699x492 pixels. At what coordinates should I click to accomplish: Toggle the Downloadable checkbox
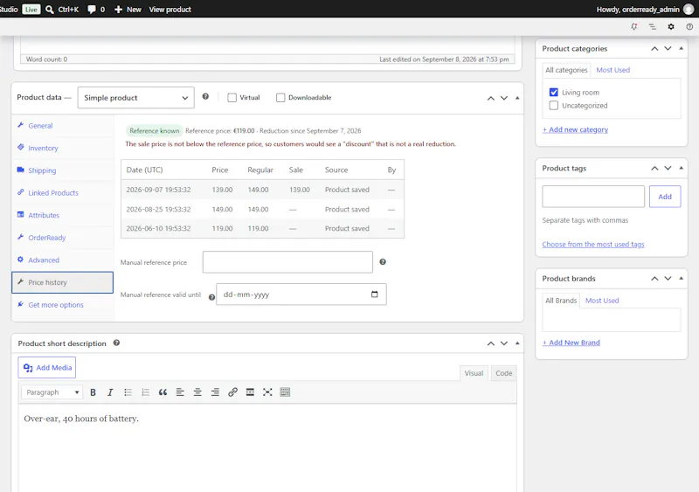point(280,98)
